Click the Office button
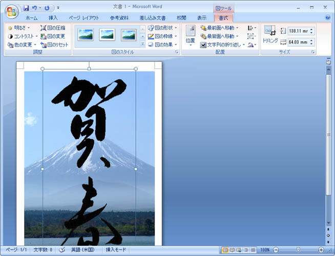335x256 pixels. pos(10,10)
